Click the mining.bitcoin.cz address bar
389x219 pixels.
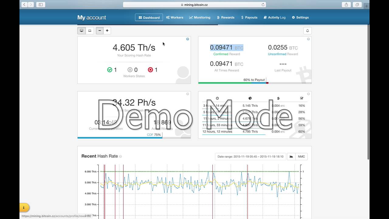(x=194, y=5)
